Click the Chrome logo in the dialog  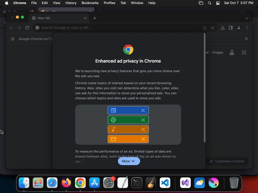click(128, 50)
